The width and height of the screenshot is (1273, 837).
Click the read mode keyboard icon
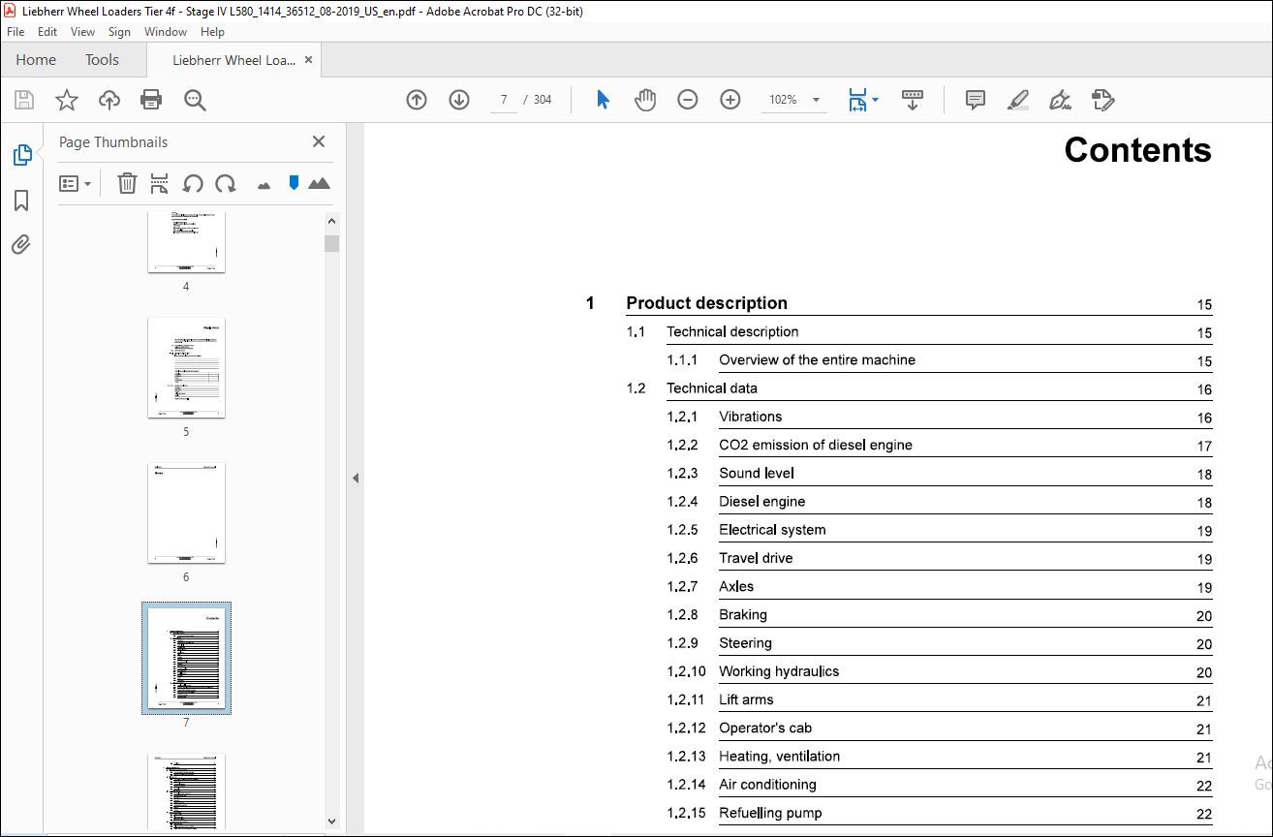pyautogui.click(x=913, y=100)
